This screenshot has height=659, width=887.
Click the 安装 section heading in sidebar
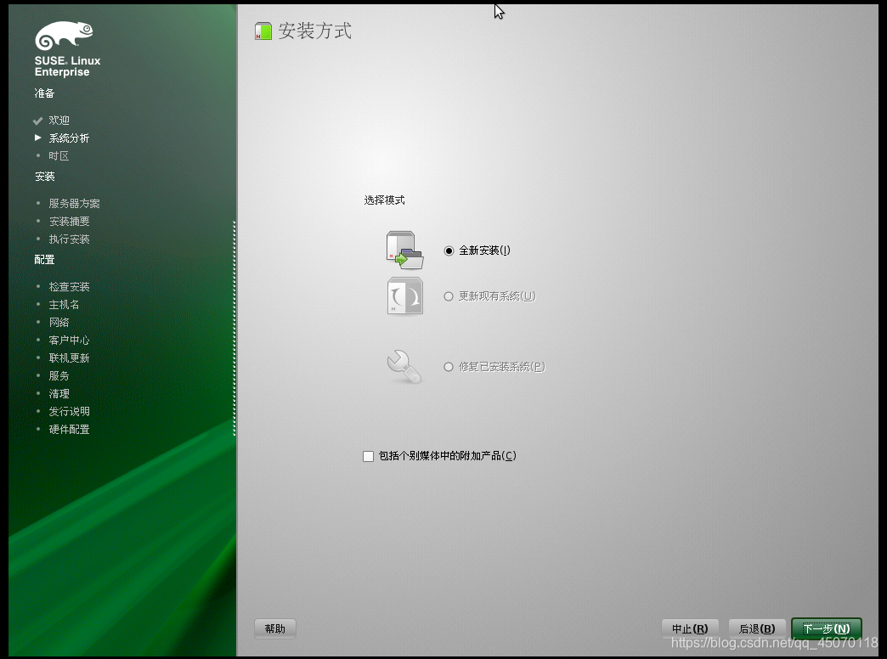click(45, 177)
